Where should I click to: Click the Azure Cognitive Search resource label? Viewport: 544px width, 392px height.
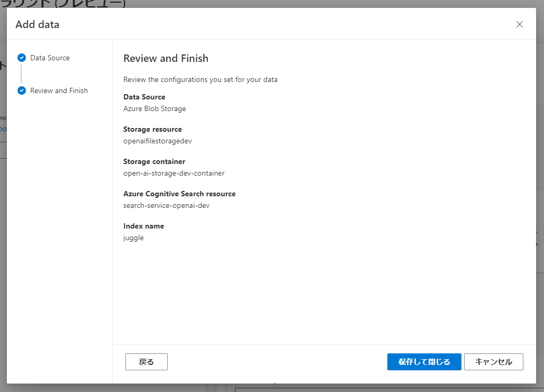coord(179,194)
